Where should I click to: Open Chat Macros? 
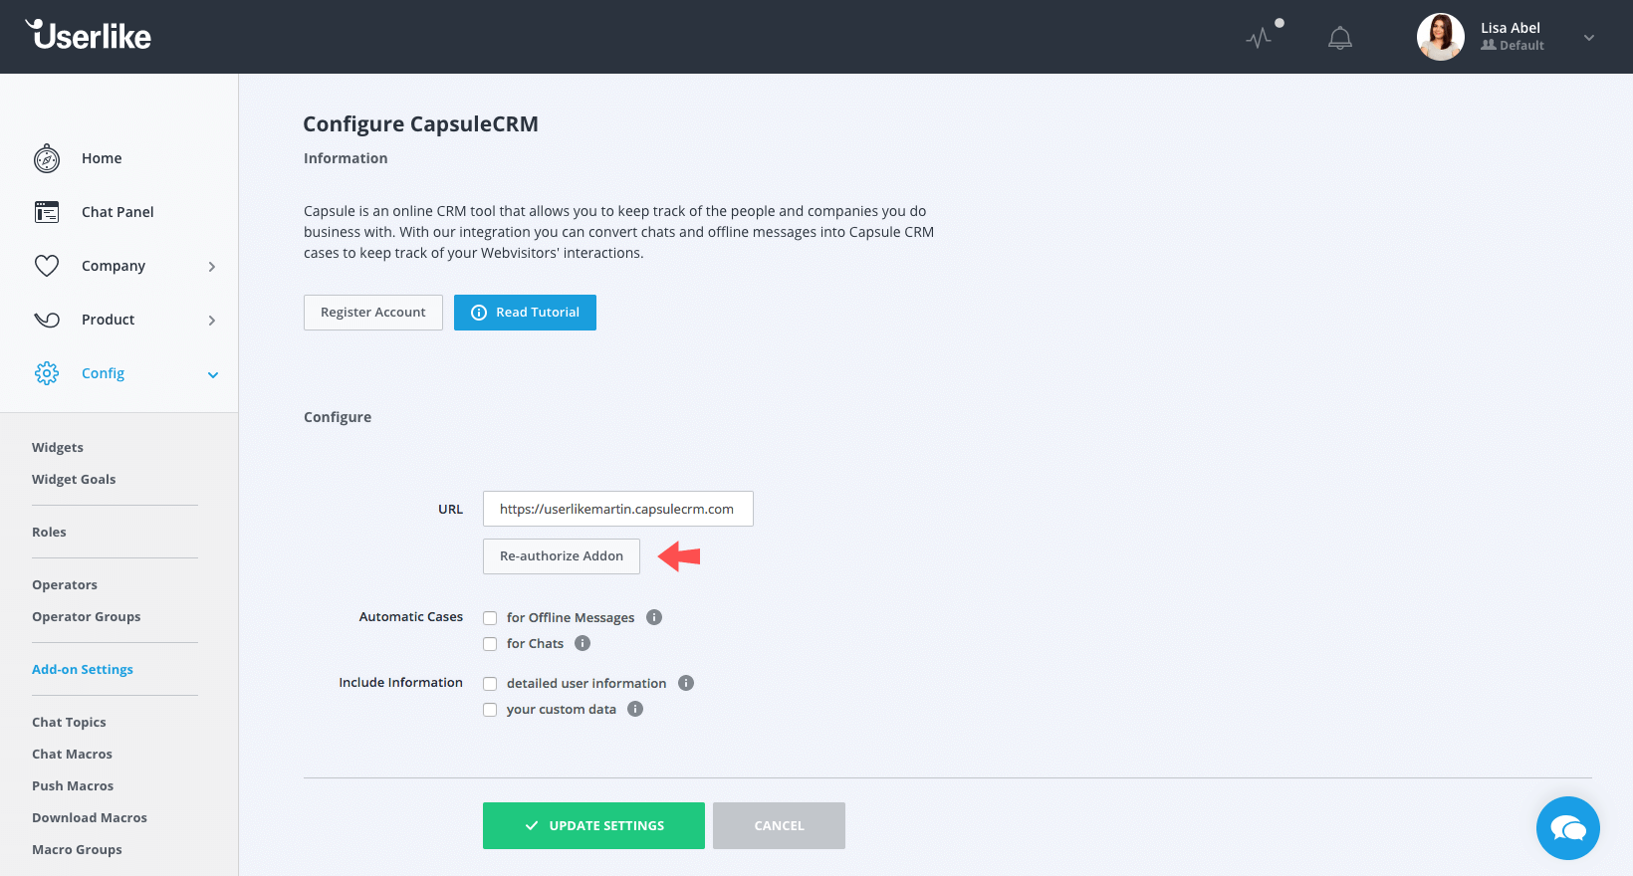coord(72,755)
